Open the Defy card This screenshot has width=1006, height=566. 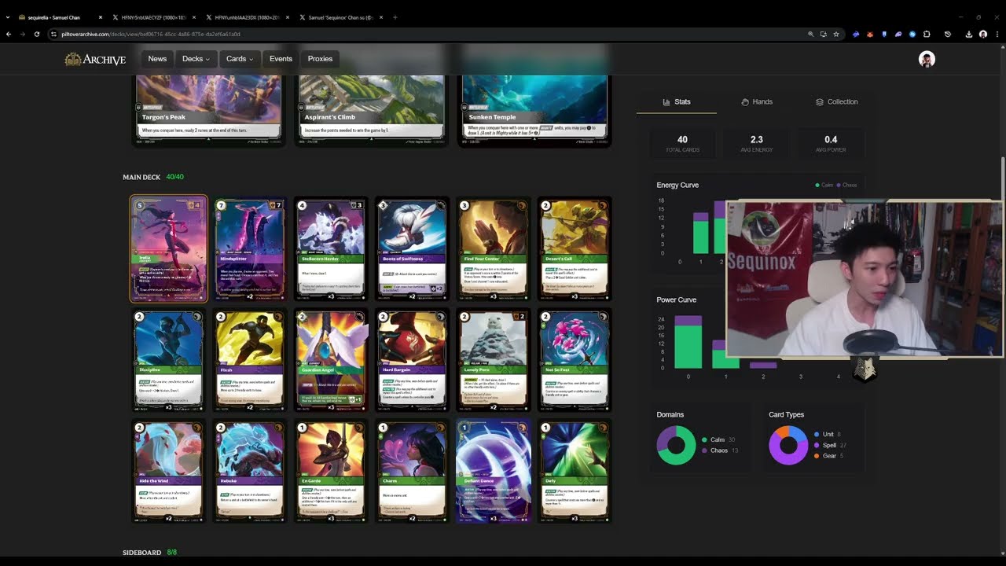click(575, 472)
